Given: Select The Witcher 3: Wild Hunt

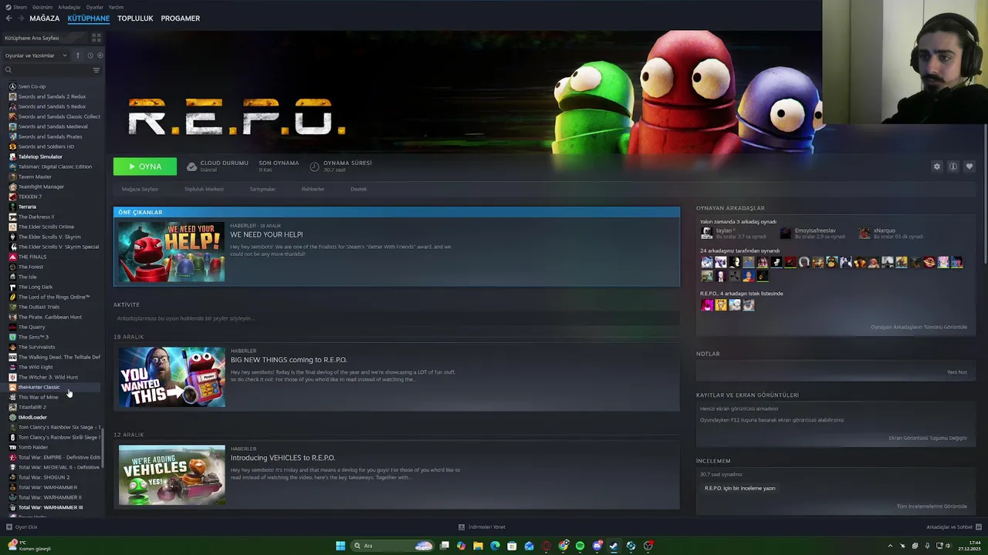Looking at the screenshot, I should (x=48, y=377).
